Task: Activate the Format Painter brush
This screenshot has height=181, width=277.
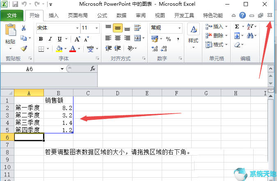Action: [x=24, y=48]
